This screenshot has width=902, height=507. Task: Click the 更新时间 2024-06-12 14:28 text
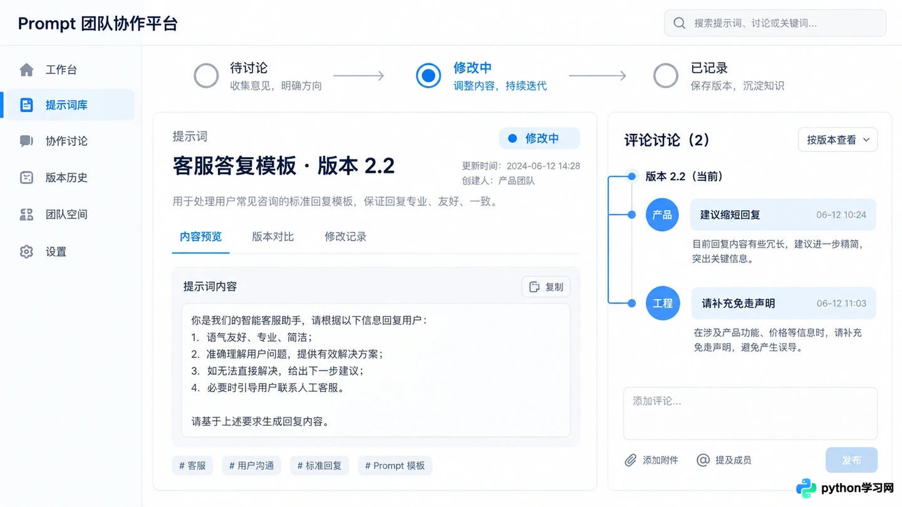pyautogui.click(x=521, y=166)
